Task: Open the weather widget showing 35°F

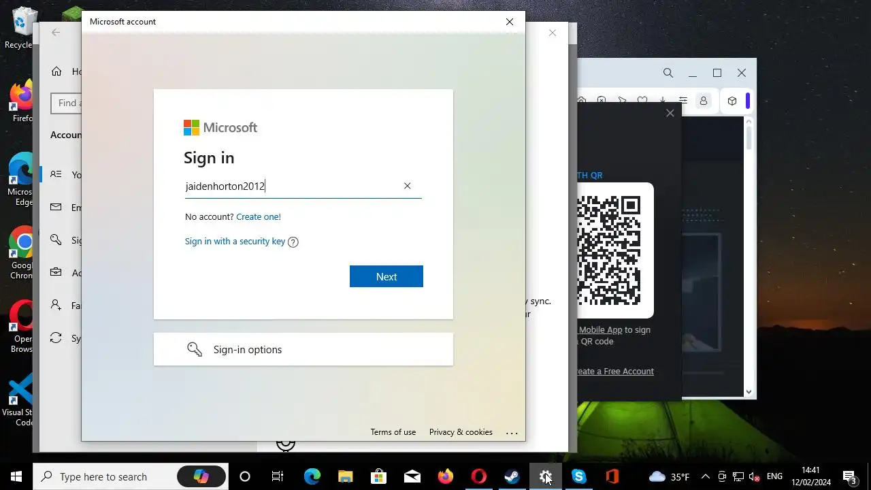Action: point(670,476)
